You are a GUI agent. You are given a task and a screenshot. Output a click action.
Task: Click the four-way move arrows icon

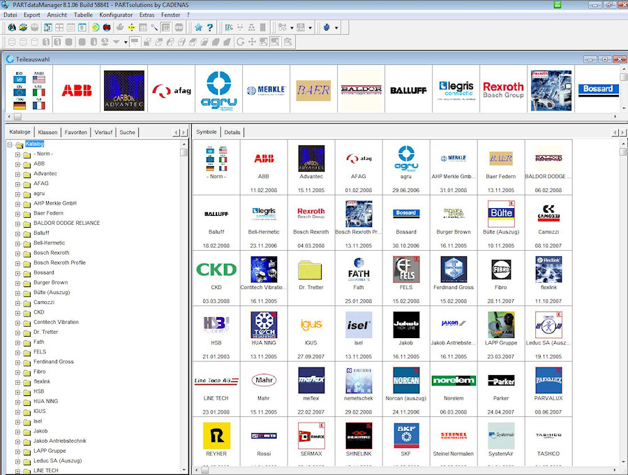[x=252, y=42]
